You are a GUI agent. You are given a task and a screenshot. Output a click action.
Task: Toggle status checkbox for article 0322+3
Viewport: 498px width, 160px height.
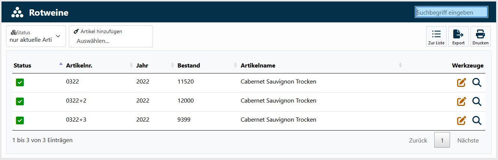point(20,120)
